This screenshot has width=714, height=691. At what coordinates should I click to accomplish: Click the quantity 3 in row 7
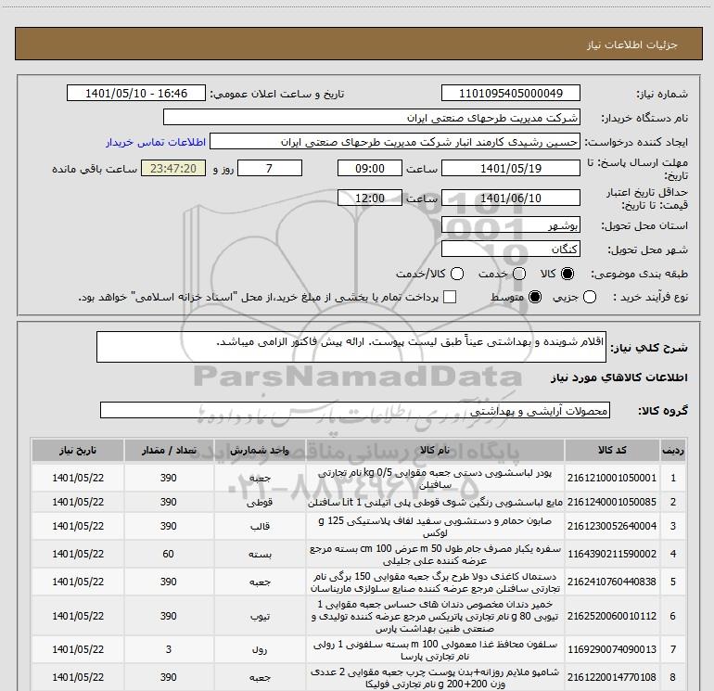169,649
